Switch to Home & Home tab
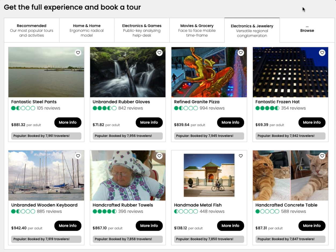 pos(87,30)
